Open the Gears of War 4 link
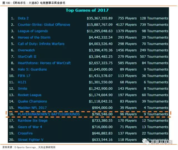This screenshot has height=150, width=178. pyautogui.click(x=30, y=127)
